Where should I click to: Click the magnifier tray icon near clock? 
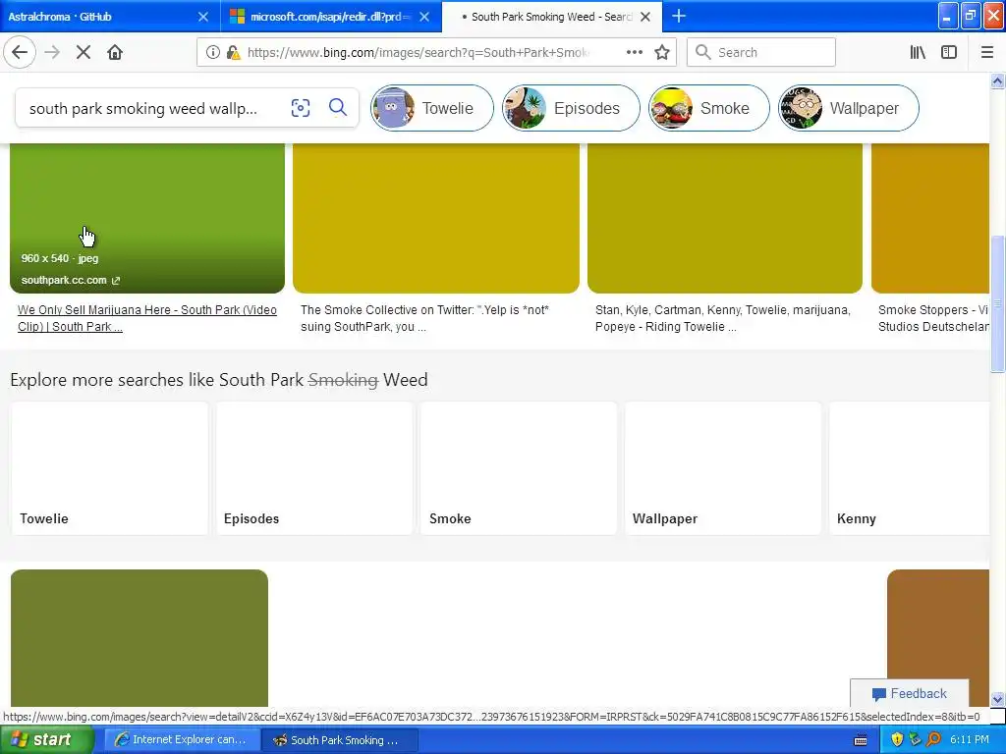click(934, 740)
